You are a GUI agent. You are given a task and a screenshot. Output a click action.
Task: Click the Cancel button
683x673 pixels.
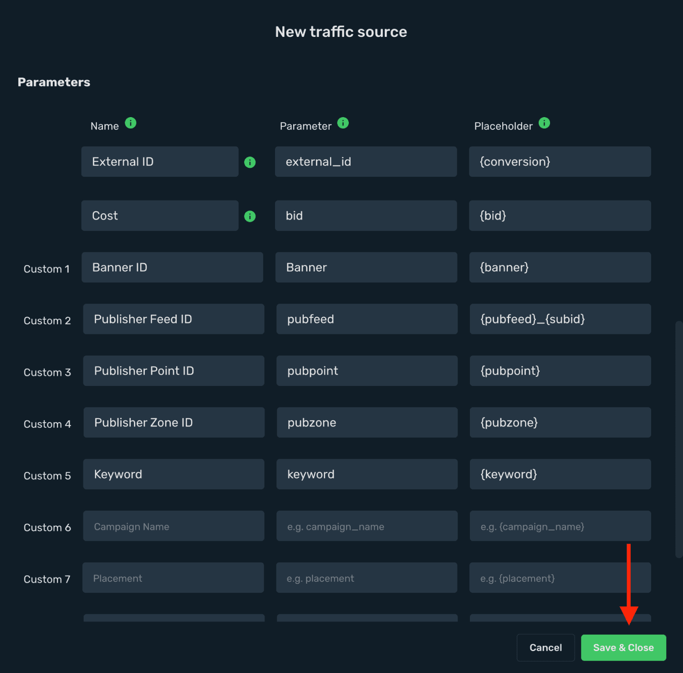pos(545,647)
